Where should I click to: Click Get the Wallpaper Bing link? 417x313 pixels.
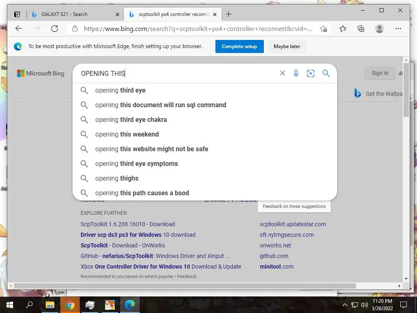pos(379,94)
